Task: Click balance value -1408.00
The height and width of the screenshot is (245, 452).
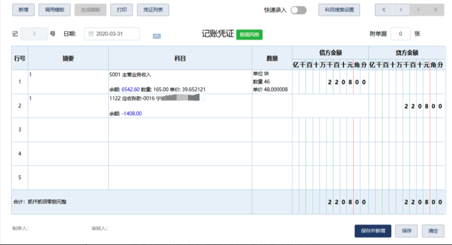Action: pos(132,113)
